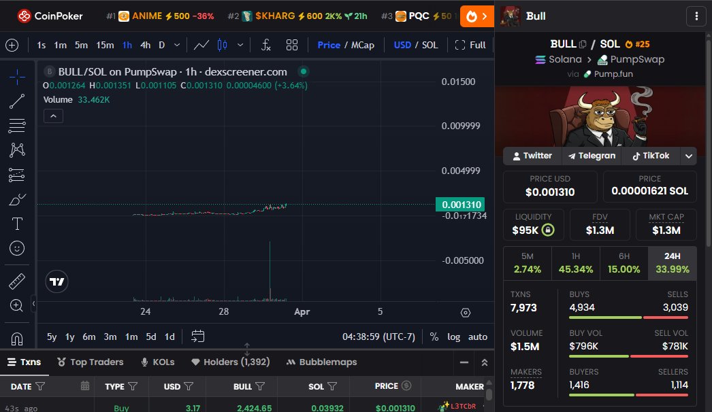Screen dimensions: 712x412
Task: Open the Twitter link
Action: pos(532,156)
